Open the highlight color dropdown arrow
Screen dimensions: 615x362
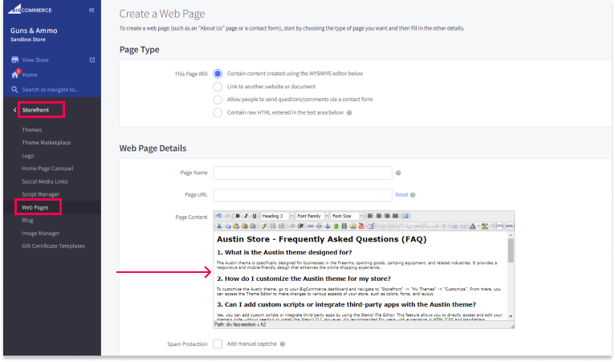(491, 226)
